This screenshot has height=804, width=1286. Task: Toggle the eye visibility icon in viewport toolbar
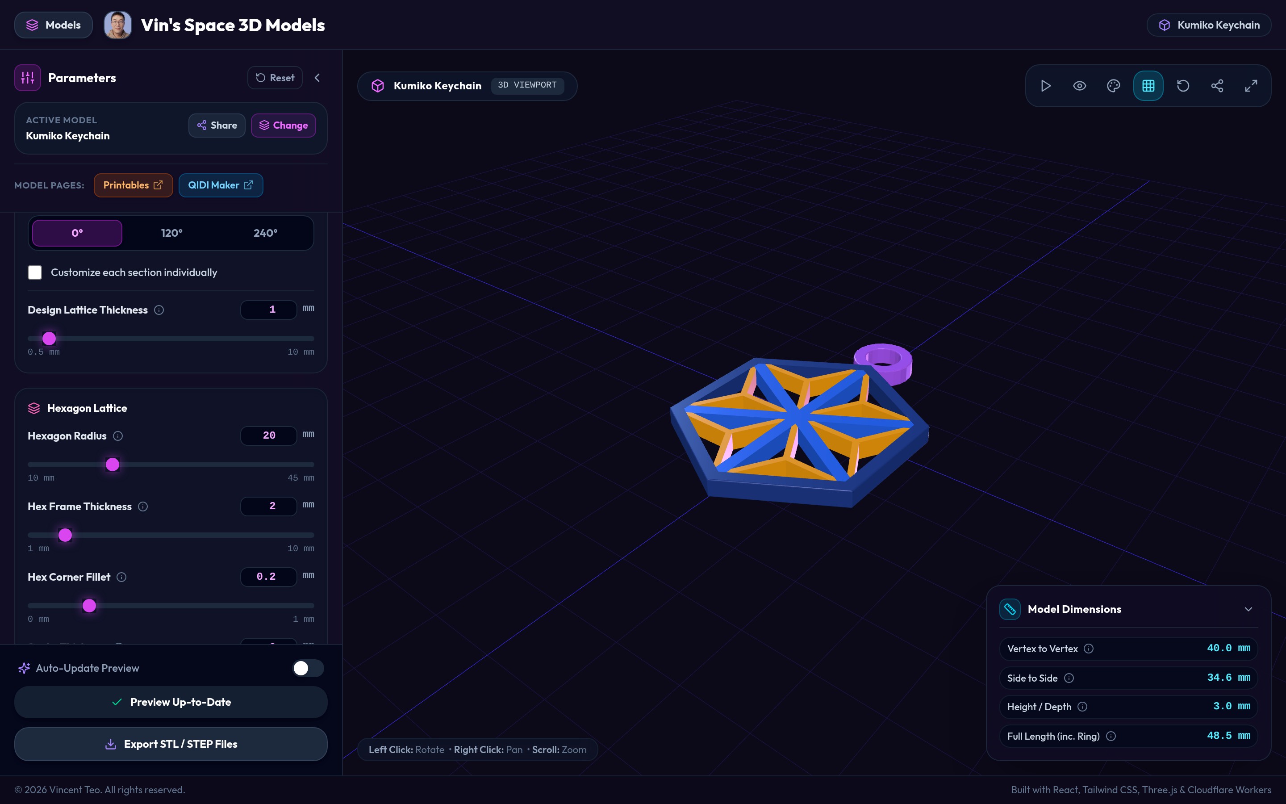(x=1079, y=86)
